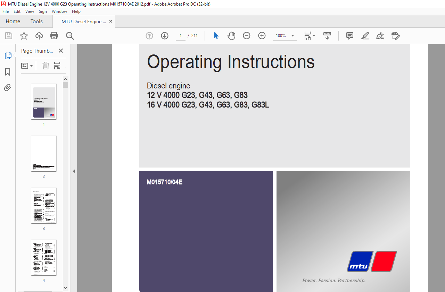This screenshot has height=292, width=445.
Task: Open the View menu
Action: pos(30,11)
